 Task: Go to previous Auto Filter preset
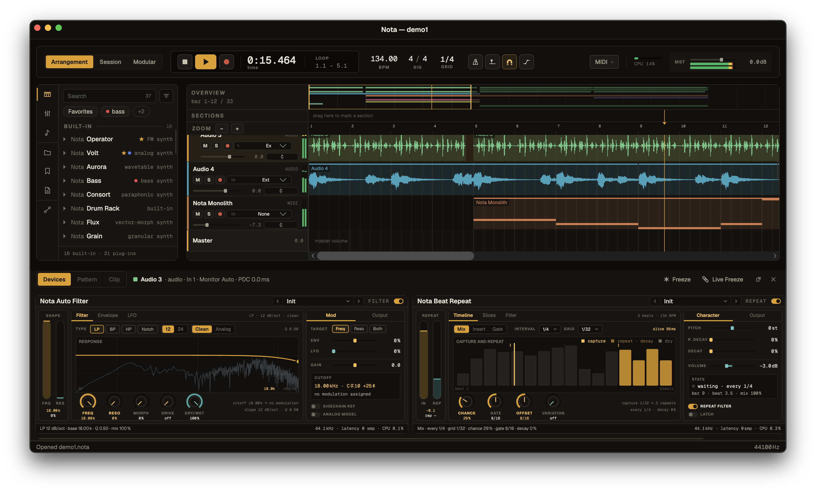[x=277, y=301]
